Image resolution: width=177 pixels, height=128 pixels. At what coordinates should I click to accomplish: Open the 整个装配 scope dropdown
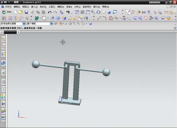(x=52, y=24)
